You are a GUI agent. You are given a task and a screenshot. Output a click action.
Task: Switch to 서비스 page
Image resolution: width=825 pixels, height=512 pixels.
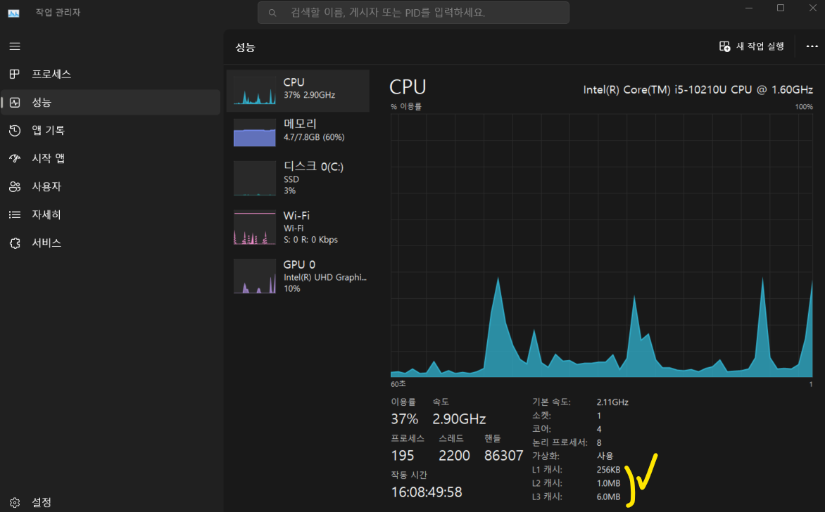[x=46, y=243]
